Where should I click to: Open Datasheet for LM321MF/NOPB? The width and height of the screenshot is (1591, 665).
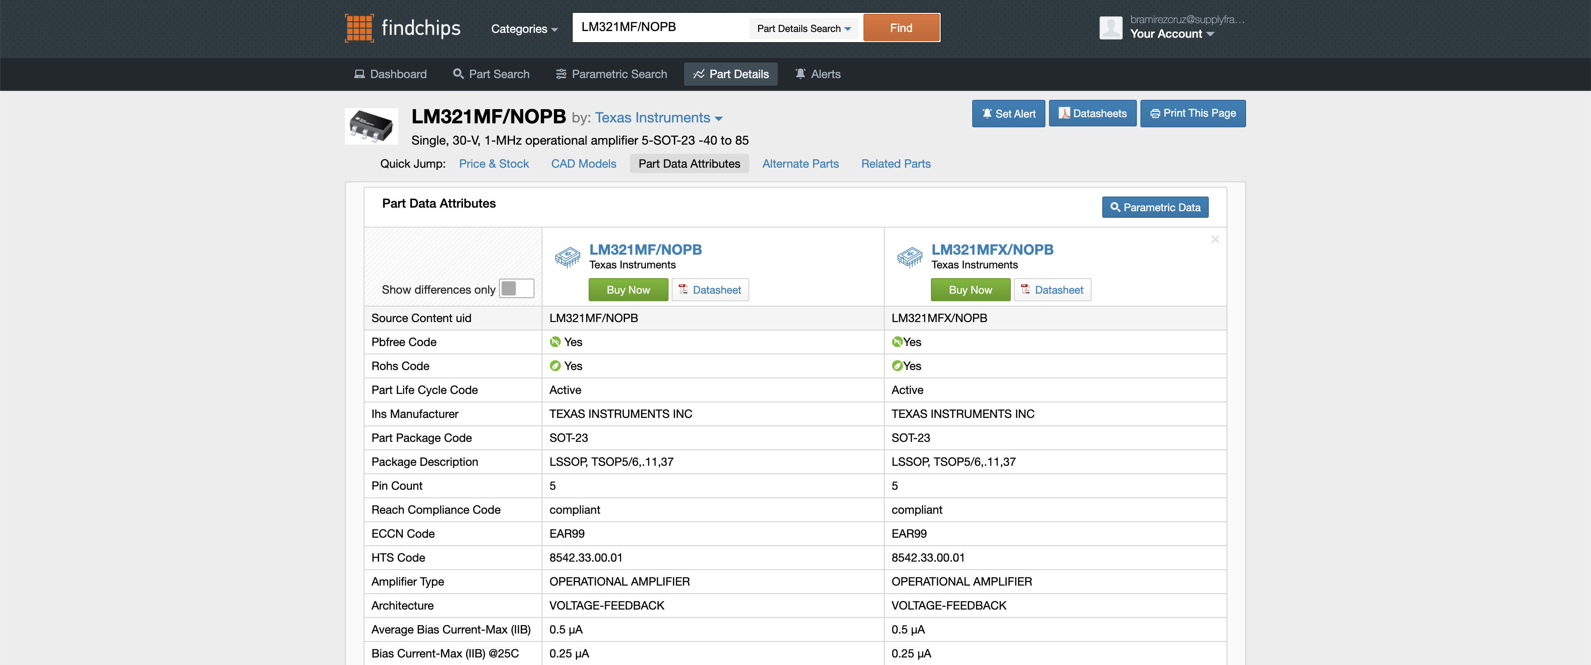(710, 290)
